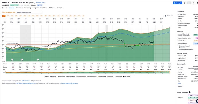Click the 2008 year column header
Viewport: 198px width, 104px height.
pos(26,19)
